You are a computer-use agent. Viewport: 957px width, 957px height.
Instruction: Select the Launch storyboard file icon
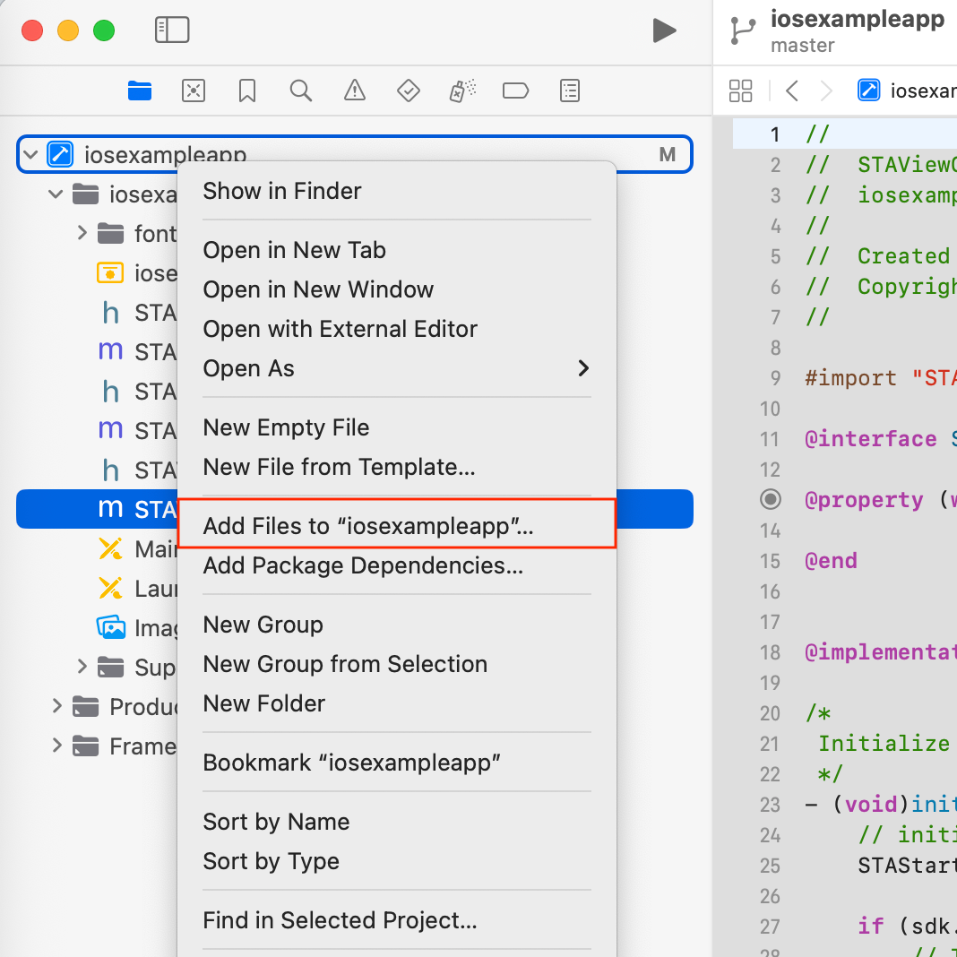tap(110, 589)
